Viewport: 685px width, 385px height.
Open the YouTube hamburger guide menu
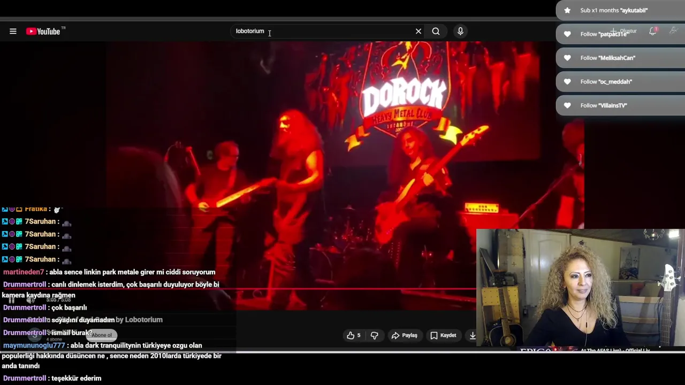[13, 32]
